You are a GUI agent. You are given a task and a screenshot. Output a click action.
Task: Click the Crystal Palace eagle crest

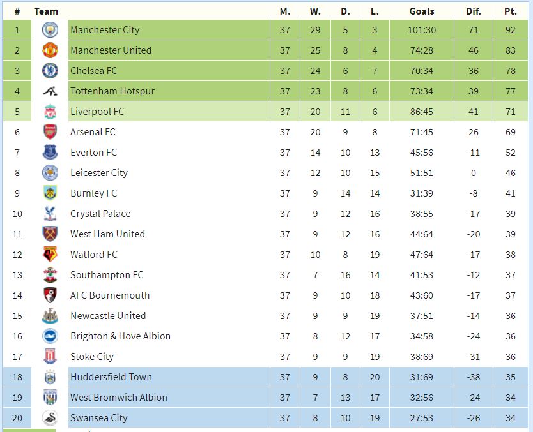coord(50,214)
